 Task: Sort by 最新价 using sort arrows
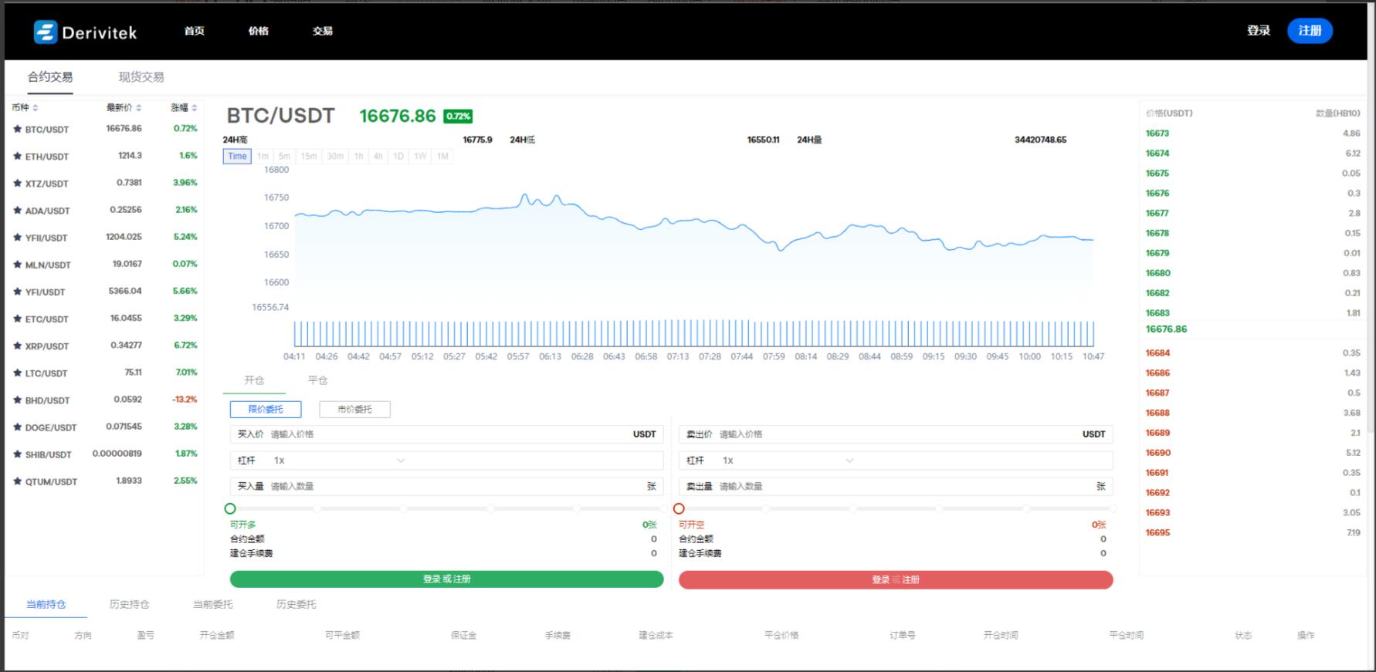pyautogui.click(x=139, y=108)
